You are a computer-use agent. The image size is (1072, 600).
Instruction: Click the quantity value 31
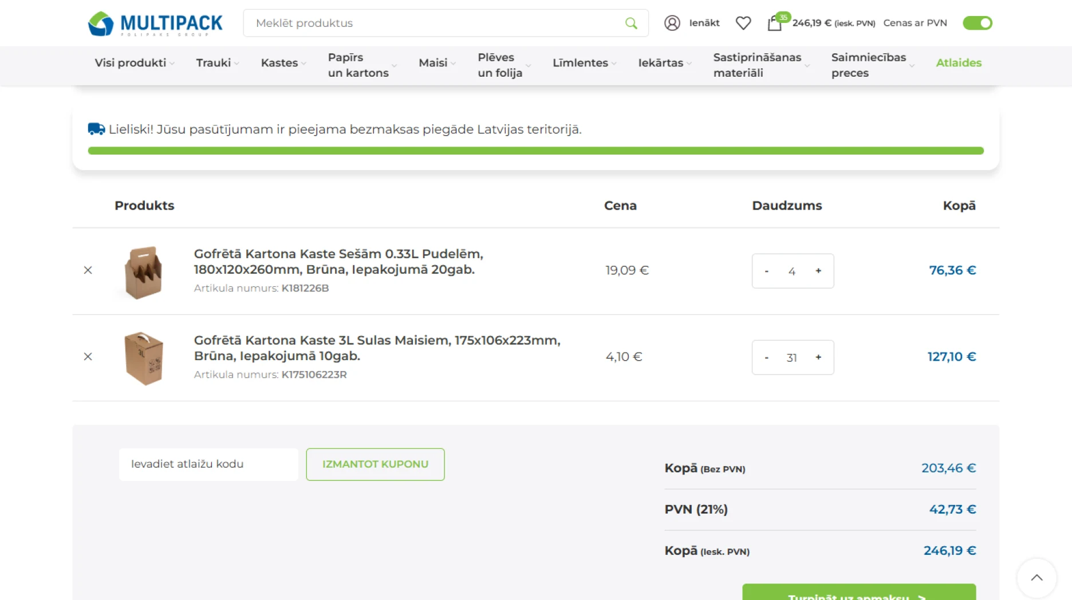tap(792, 358)
